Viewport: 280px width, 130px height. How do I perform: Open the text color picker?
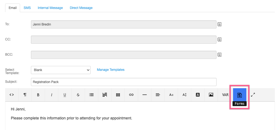(198, 95)
